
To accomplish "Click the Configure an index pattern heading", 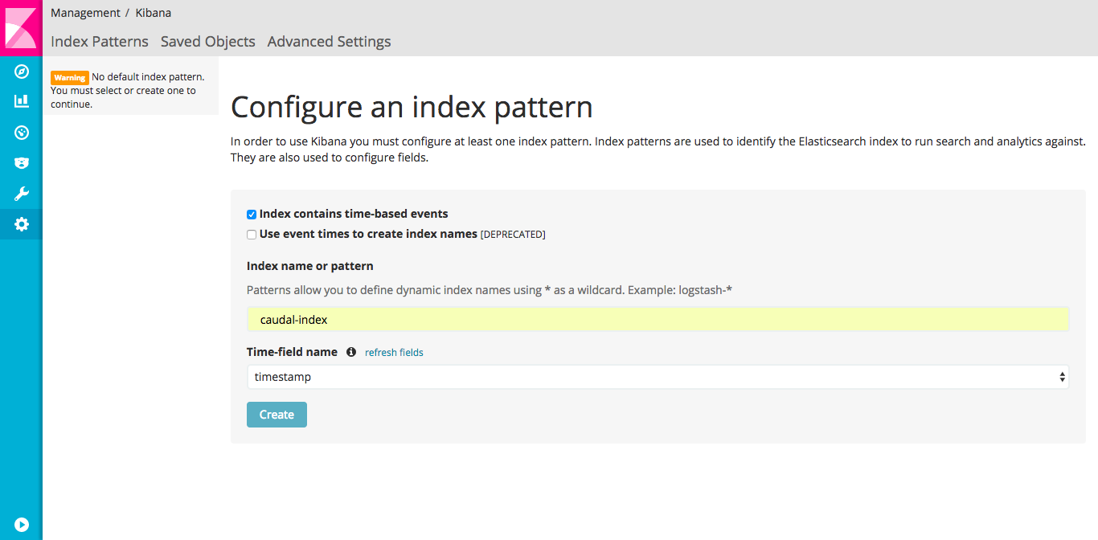I will (x=412, y=107).
